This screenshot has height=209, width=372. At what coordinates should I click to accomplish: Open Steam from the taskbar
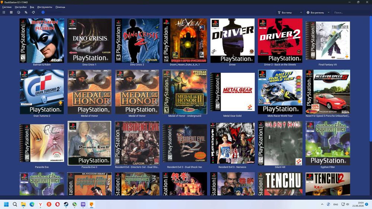[x=66, y=204]
